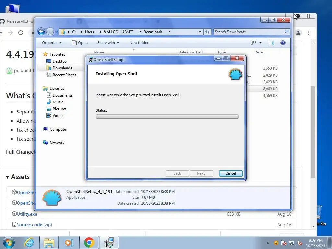Viewport: 332px width, 249px height.
Task: Click the OpenShellSetup shell icon in details pane
Action: point(52,197)
